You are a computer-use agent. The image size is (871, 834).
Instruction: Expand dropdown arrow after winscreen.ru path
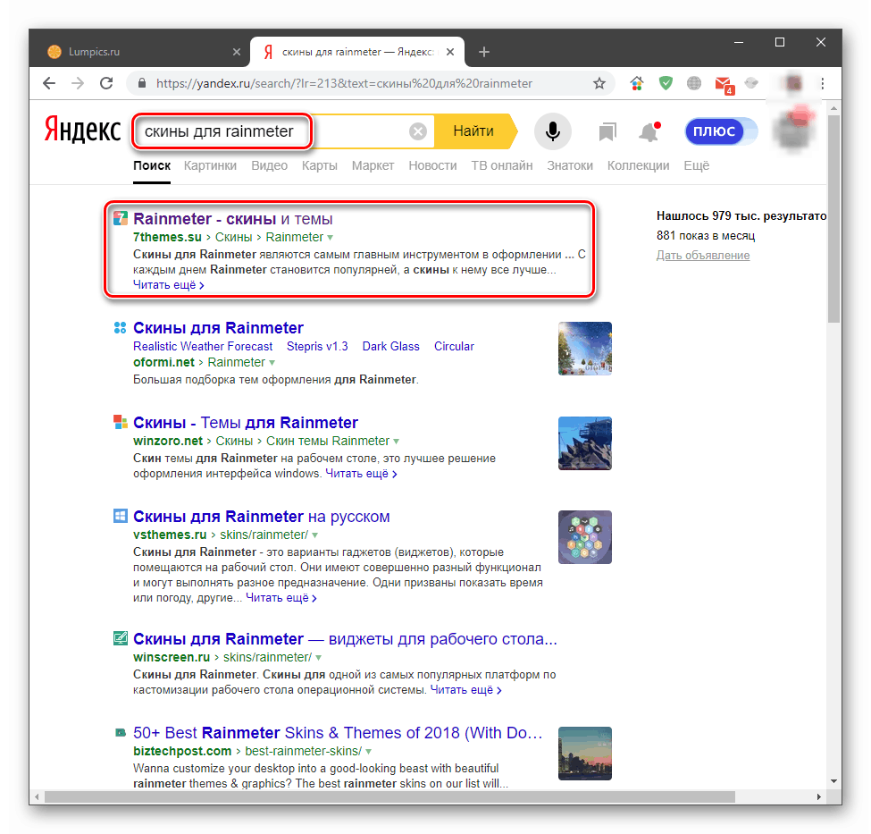(x=318, y=658)
